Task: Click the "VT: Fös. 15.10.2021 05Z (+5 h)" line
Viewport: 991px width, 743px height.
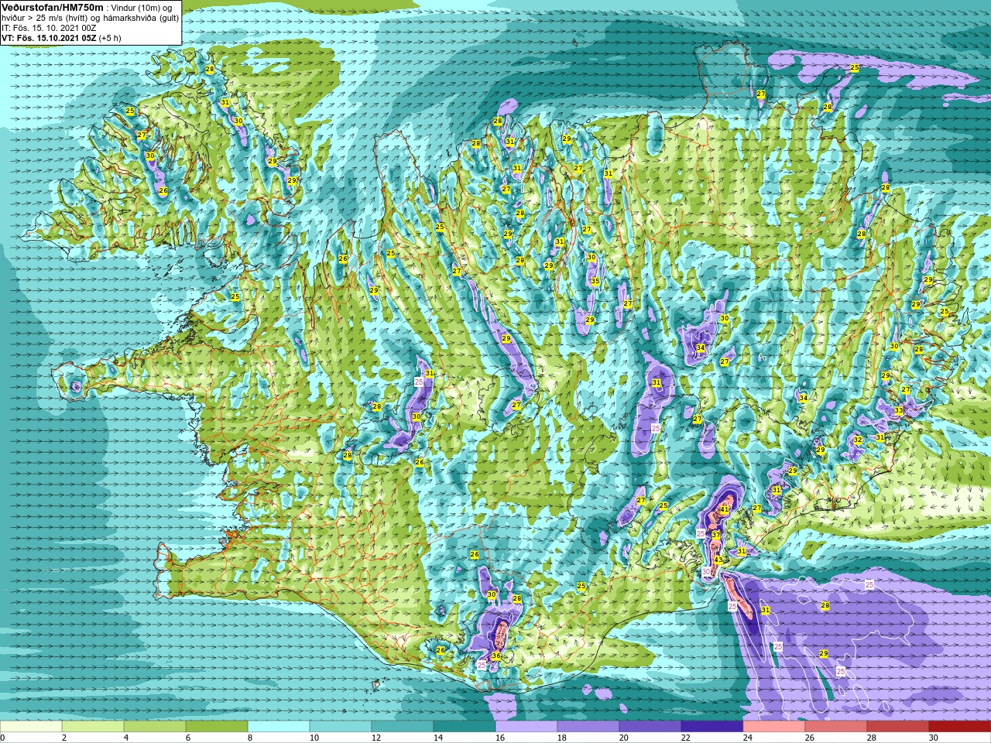Action: (61, 38)
